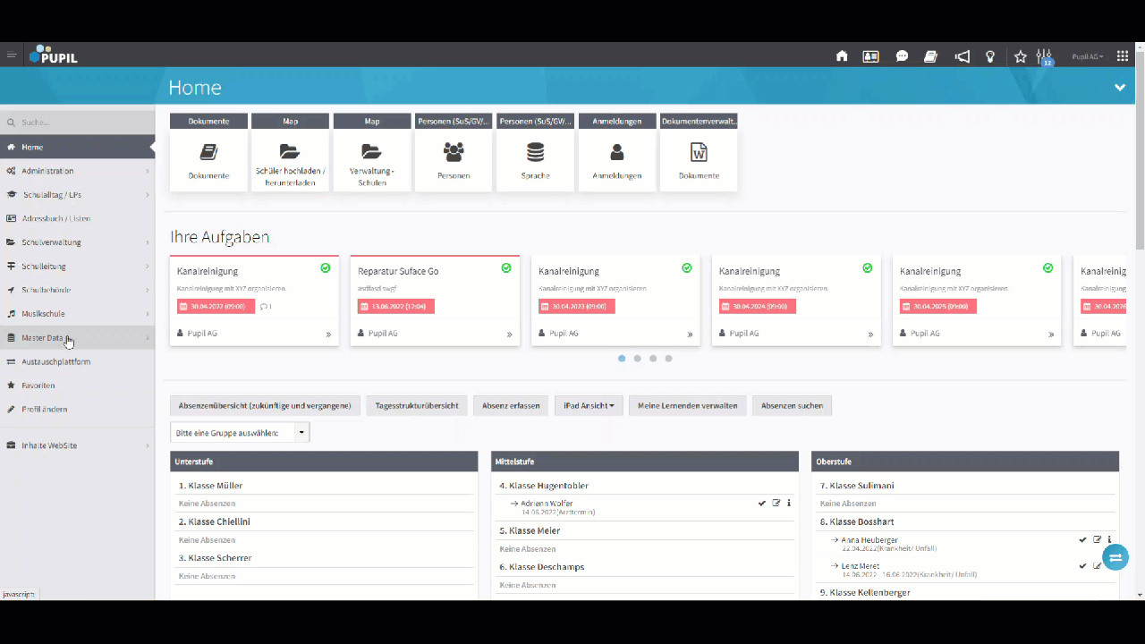Expand Inhalte WebSite in the sidebar
The width and height of the screenshot is (1145, 644).
point(78,445)
